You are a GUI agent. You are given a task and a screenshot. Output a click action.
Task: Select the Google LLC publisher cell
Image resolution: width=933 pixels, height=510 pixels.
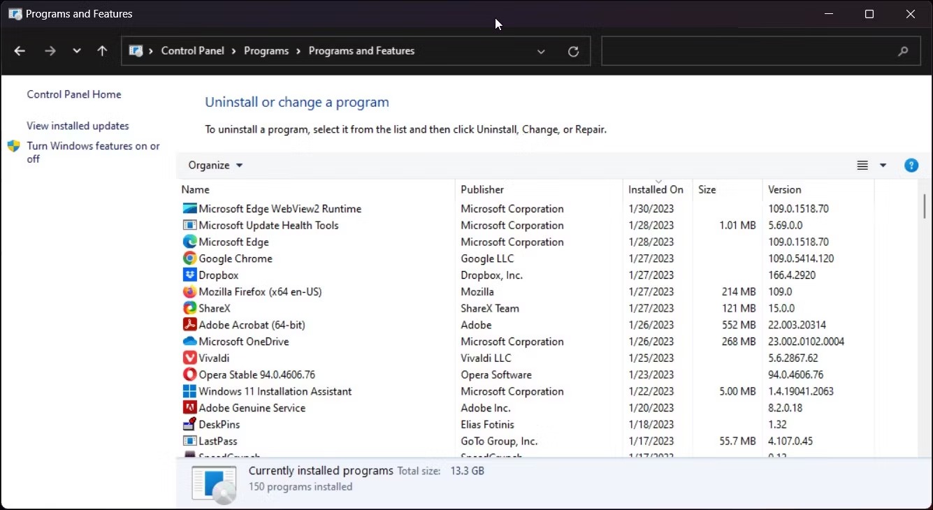pos(487,258)
